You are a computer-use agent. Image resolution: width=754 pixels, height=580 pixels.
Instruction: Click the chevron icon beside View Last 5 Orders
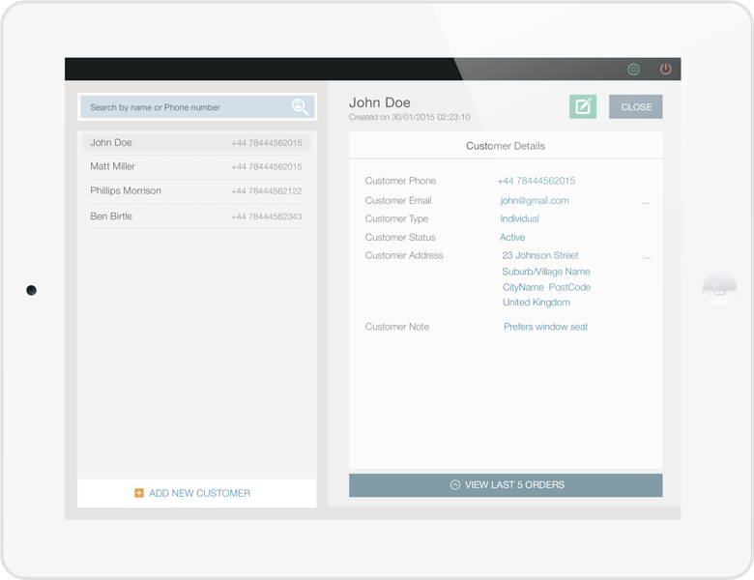(455, 485)
